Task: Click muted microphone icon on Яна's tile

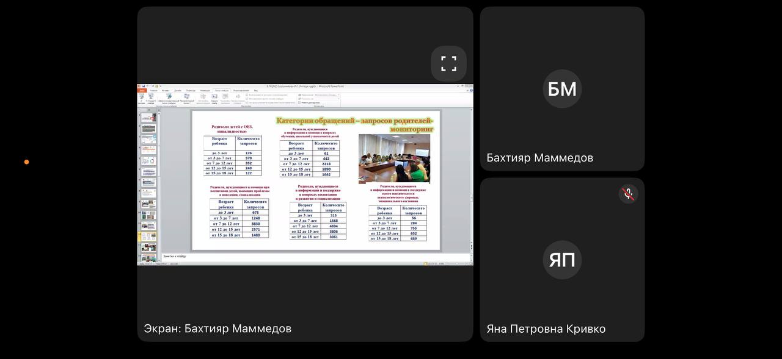Action: 628,194
